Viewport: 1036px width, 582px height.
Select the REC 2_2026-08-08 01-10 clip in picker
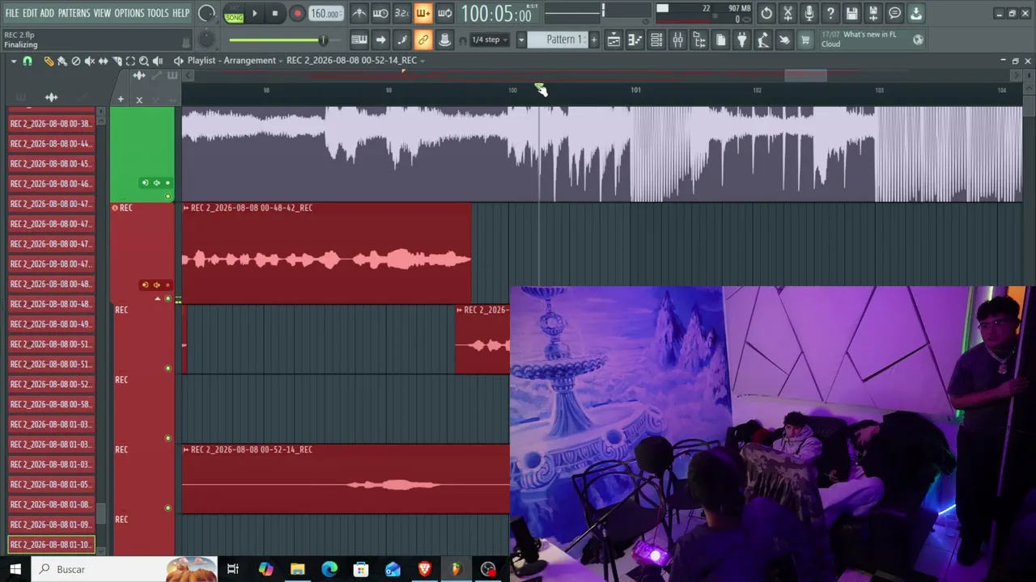[x=52, y=545]
